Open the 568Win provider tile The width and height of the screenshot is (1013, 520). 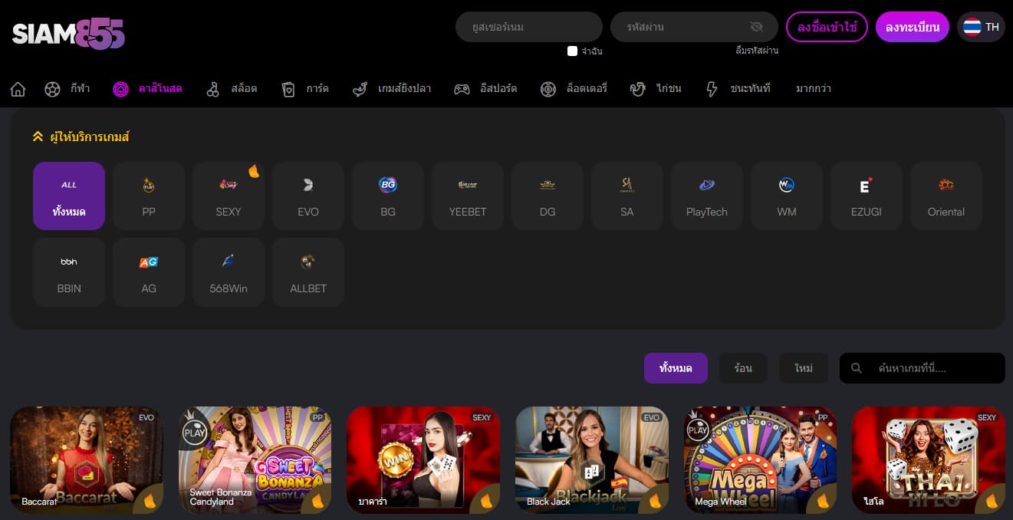229,272
